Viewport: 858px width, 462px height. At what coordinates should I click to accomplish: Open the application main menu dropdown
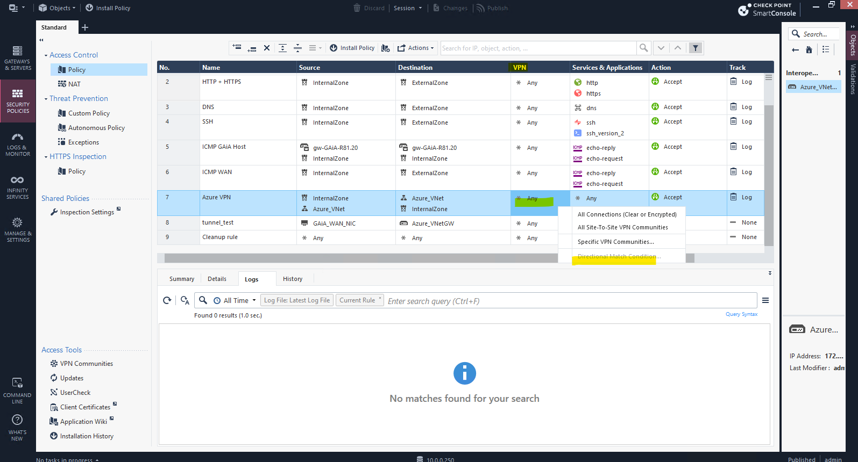tap(17, 8)
